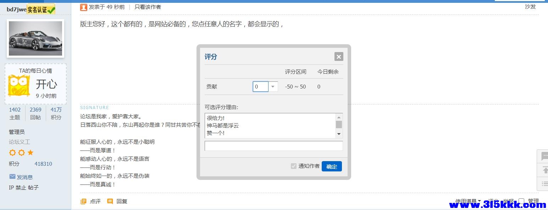Click the 只看该作者 link
Image resolution: width=548 pixels, height=210 pixels.
pyautogui.click(x=148, y=7)
